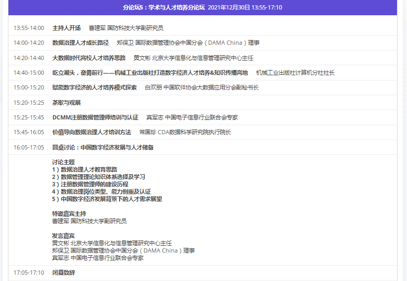Viewport: 407px width, 281px height.
Task: Open the 大数据时代高校人才培养思路 session
Action: tap(89, 58)
